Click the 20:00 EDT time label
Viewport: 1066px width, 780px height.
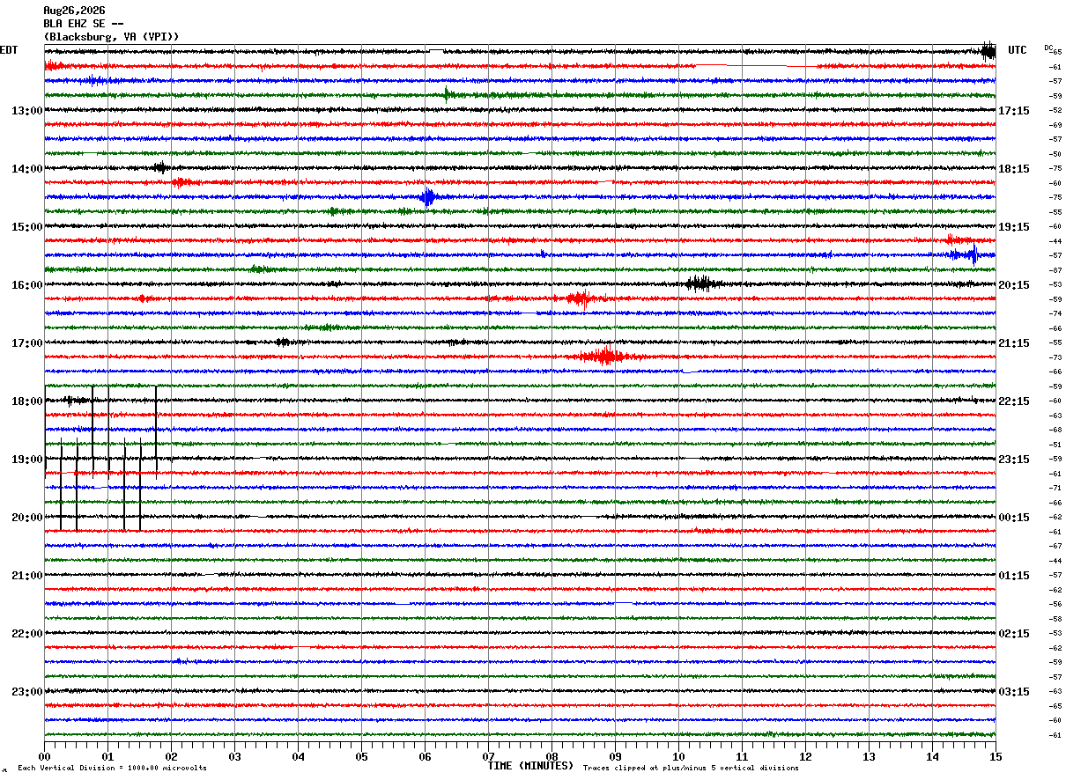pyautogui.click(x=26, y=518)
